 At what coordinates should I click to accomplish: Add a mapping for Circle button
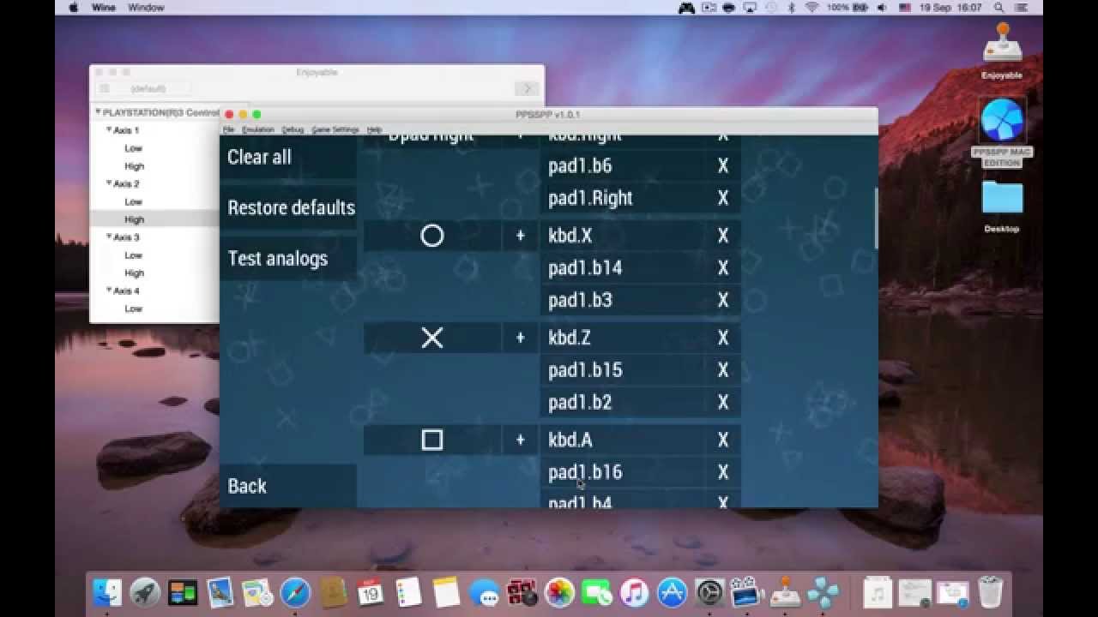pyautogui.click(x=520, y=236)
